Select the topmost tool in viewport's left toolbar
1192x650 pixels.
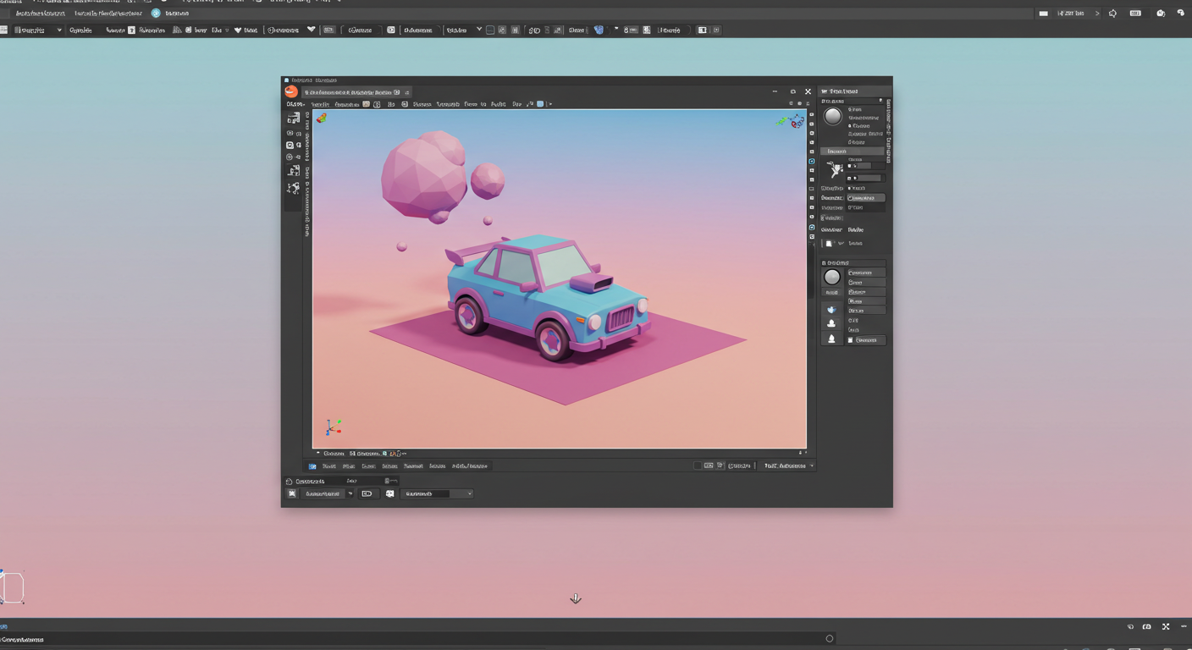[x=293, y=118]
